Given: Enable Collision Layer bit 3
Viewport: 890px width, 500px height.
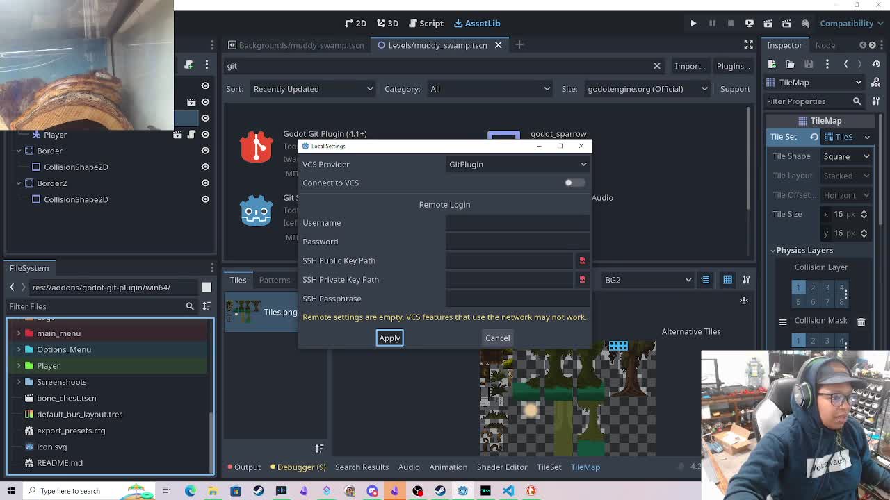Looking at the screenshot, I should tap(827, 287).
